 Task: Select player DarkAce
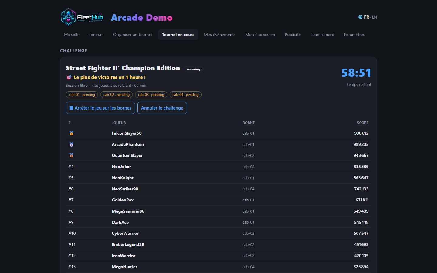pos(120,222)
